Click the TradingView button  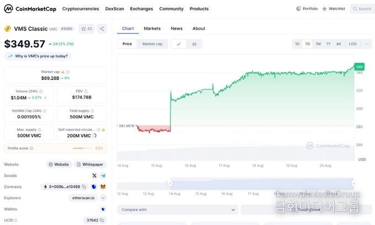tap(306, 210)
